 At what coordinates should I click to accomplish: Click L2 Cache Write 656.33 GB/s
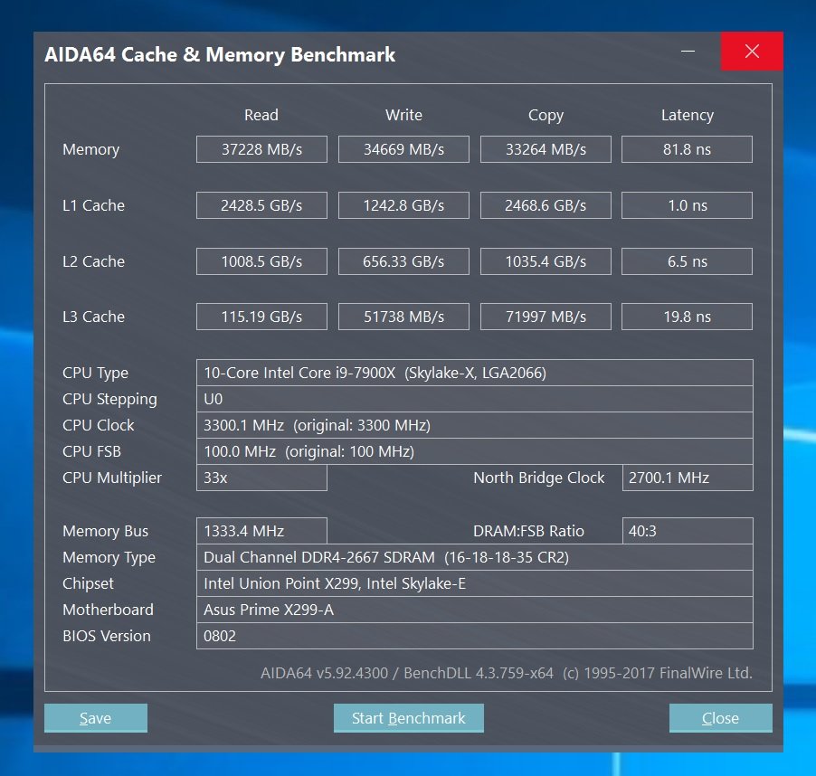pyautogui.click(x=403, y=261)
